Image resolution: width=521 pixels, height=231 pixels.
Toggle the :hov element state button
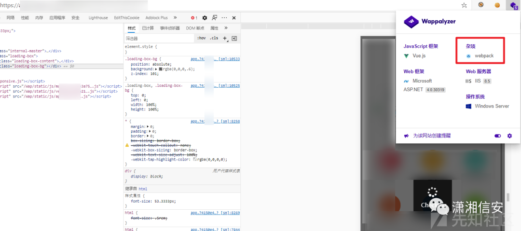pos(201,38)
